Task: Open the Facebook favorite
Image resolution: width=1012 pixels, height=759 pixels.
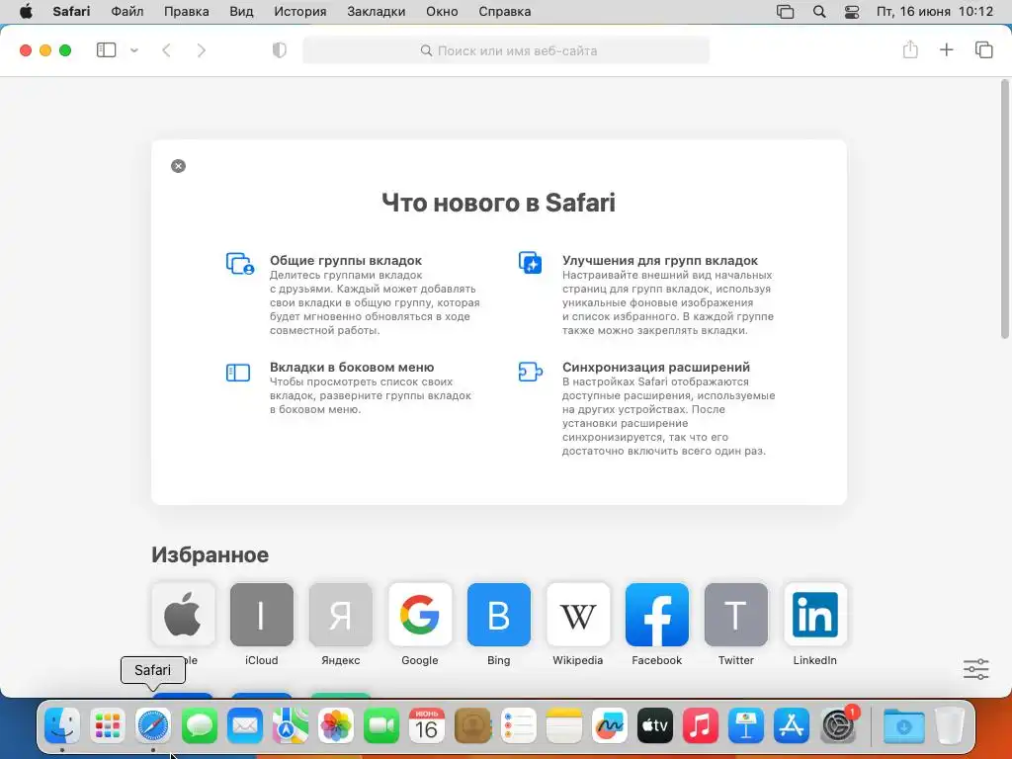Action: [x=657, y=615]
